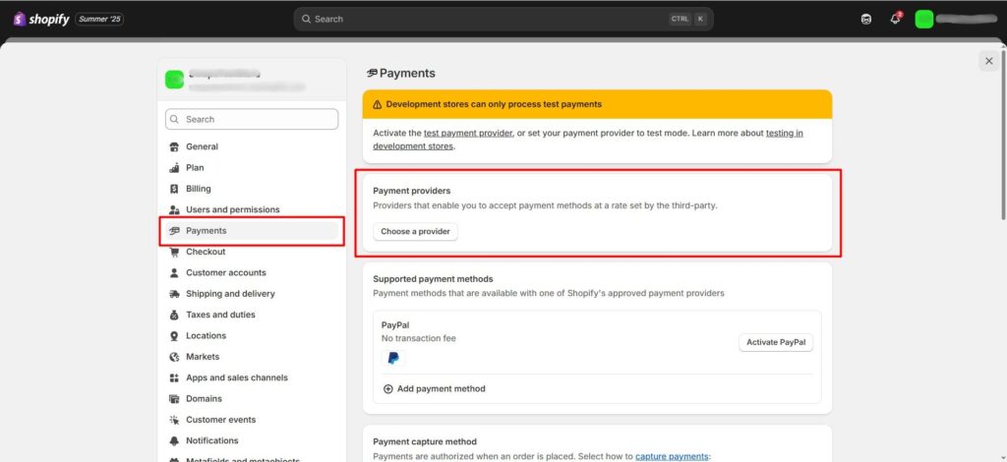Go to Users and permissions settings
The width and height of the screenshot is (1007, 462).
(x=232, y=209)
